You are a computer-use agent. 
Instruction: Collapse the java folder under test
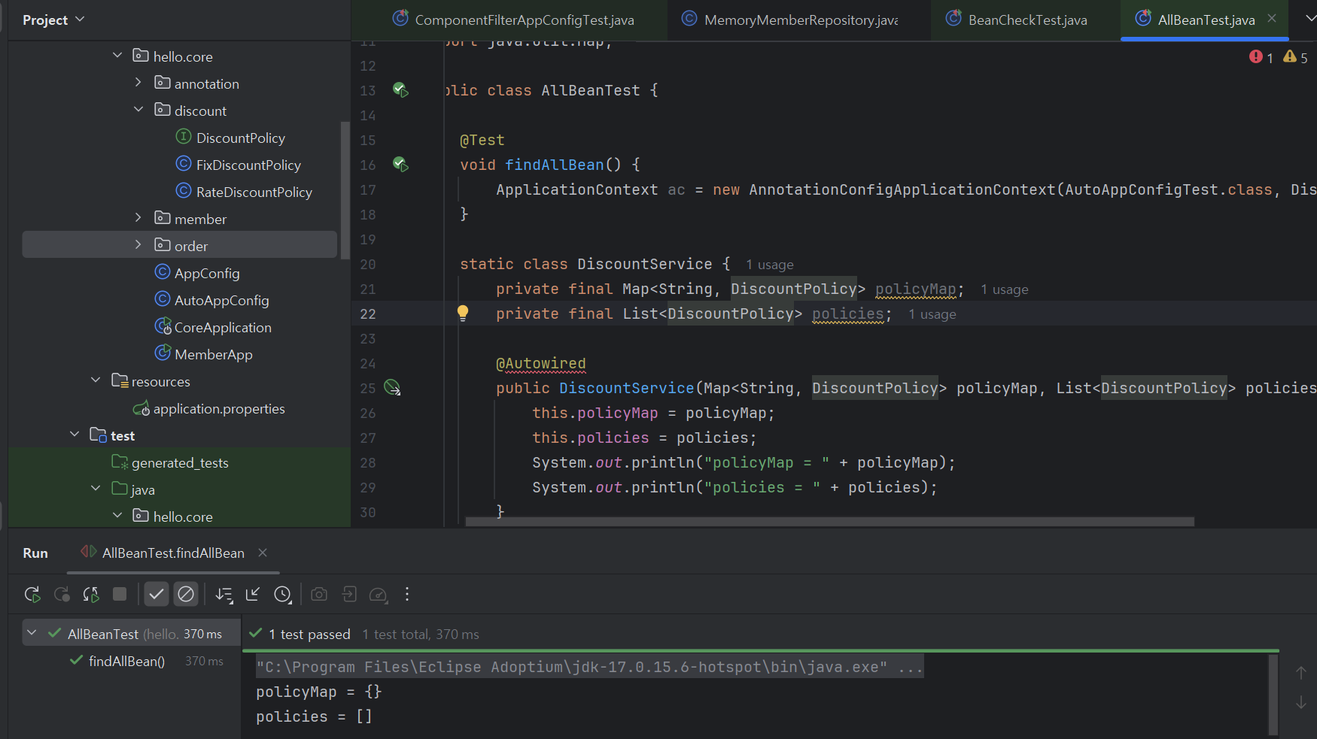click(96, 488)
